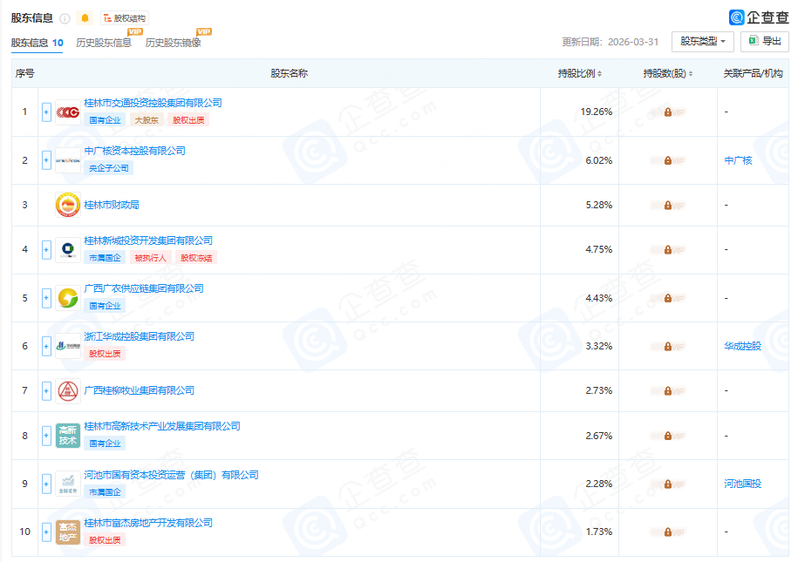798x562 pixels.
Task: Expand row 9 河池市国有资本投资运营 details
Action: pos(46,484)
